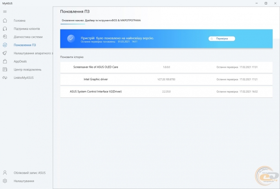Image resolution: width=280 pixels, height=189 pixels.
Task: Select Поновлення ПЗ in sidebar
Action: (x=25, y=45)
